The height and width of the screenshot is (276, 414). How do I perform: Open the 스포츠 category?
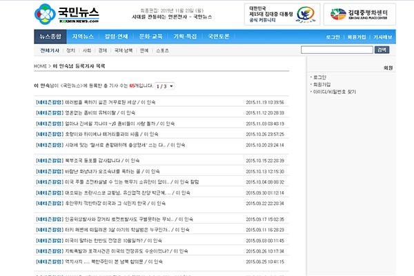[x=162, y=50]
